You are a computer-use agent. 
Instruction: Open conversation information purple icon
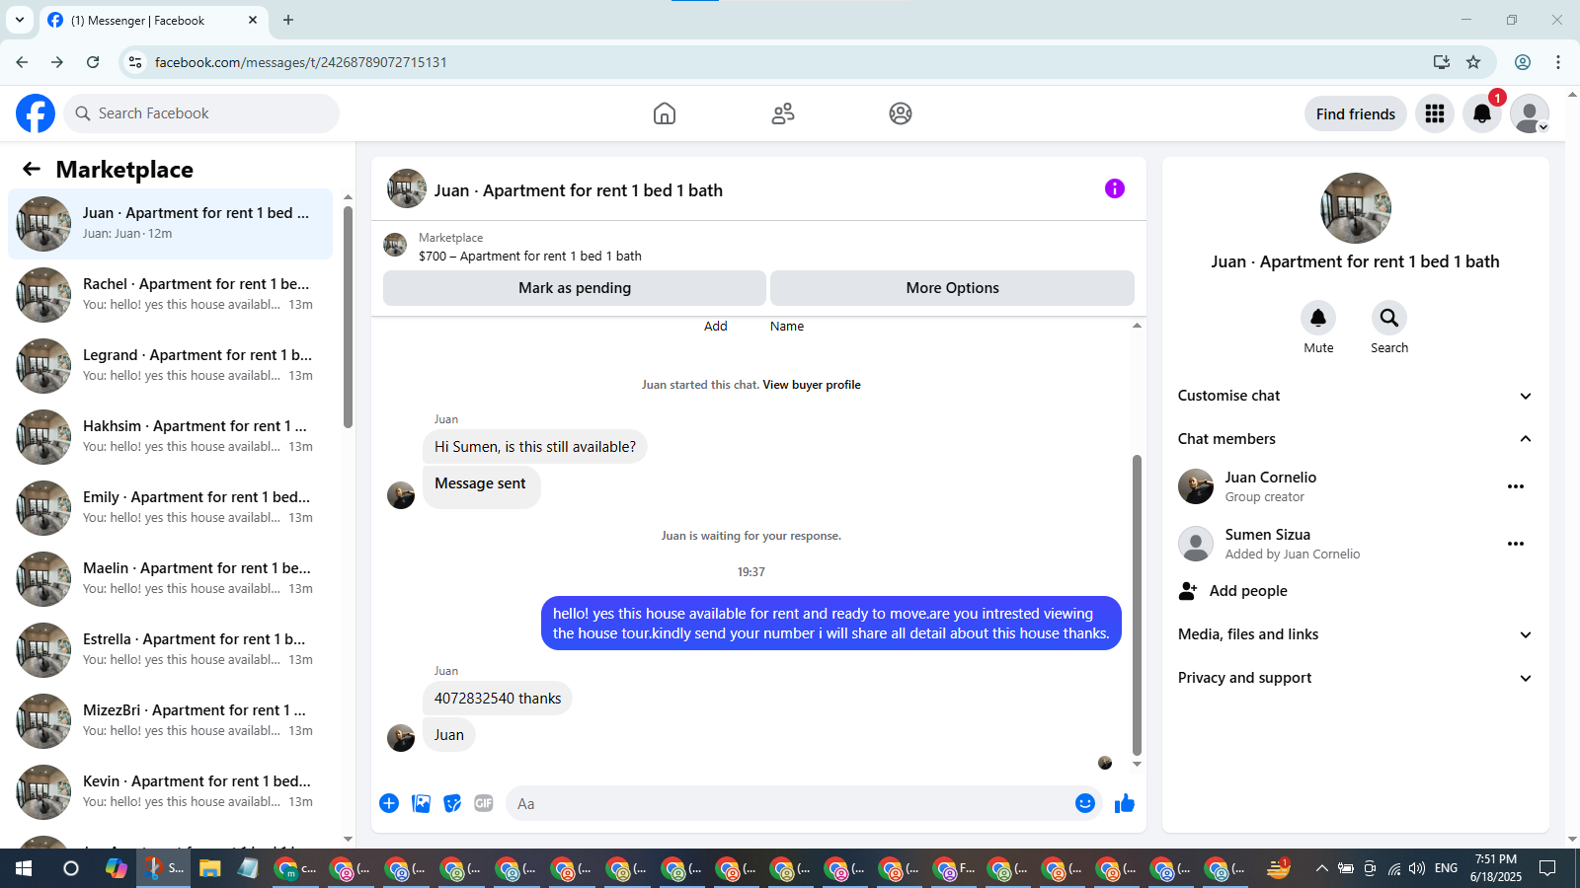coord(1115,188)
